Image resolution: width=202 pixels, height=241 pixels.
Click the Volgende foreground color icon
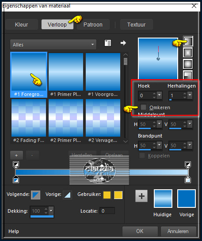[x=36, y=195]
